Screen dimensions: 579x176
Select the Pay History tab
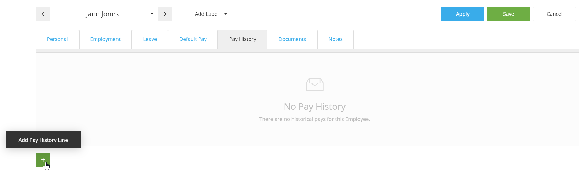[x=243, y=39]
